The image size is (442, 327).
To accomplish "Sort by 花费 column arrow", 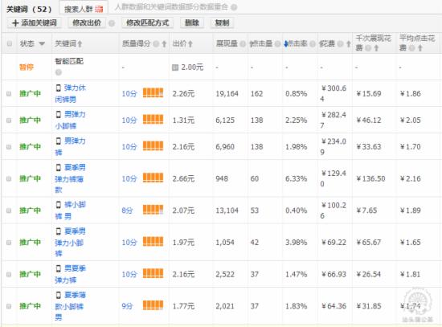I will tap(349, 43).
